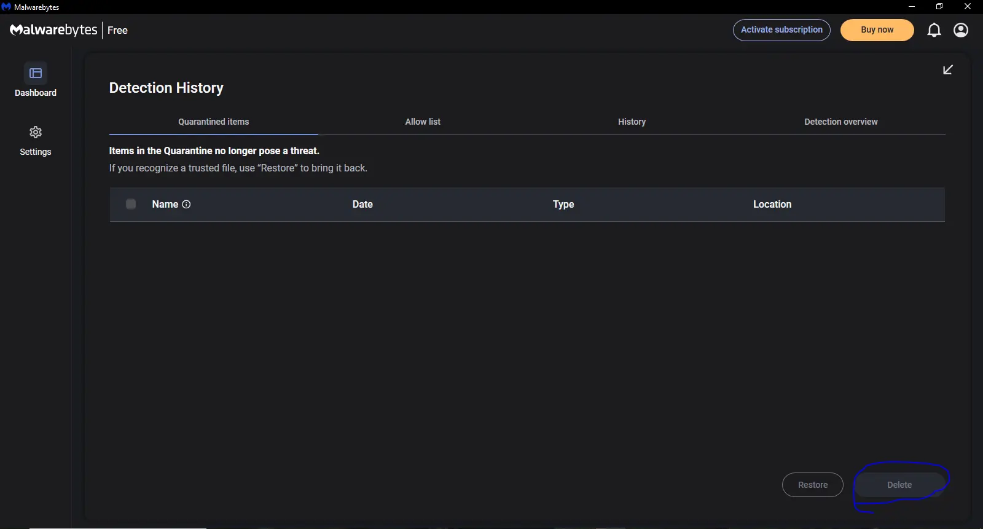Sort by the Type column header

[563, 204]
